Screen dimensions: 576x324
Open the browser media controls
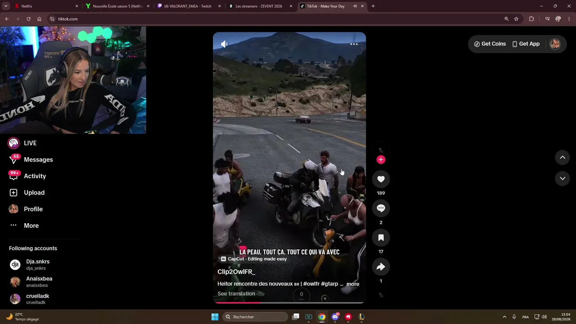547,19
